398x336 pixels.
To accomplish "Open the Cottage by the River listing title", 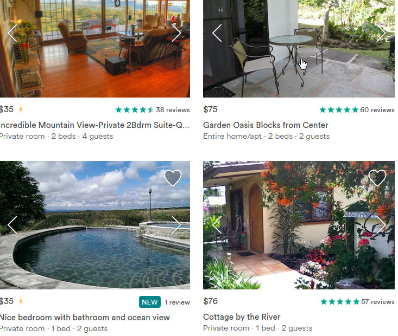I will tap(242, 317).
